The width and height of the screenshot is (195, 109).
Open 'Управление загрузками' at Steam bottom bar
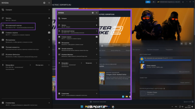98,102
